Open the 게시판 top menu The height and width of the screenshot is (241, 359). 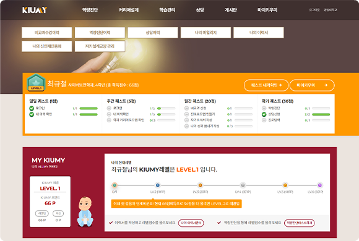[x=231, y=10]
